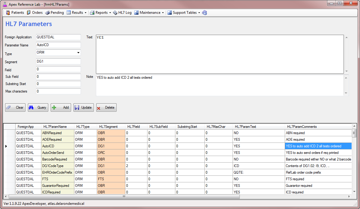The image size is (360, 209).
Task: Add a new HL7 parameter
Action: (x=61, y=107)
